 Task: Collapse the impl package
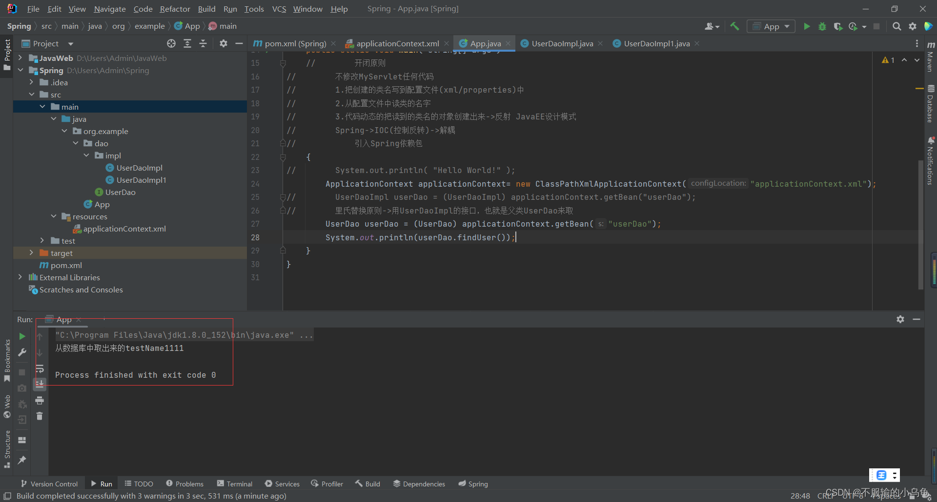pyautogui.click(x=86, y=155)
